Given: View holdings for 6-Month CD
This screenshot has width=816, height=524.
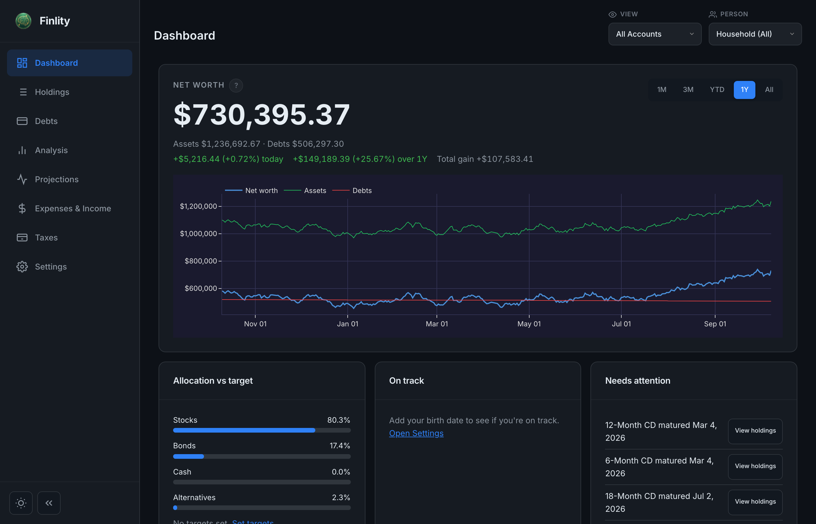Looking at the screenshot, I should point(755,466).
